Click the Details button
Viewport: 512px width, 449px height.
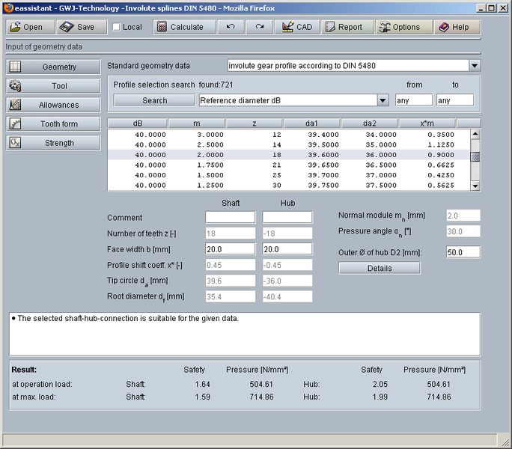tap(380, 268)
